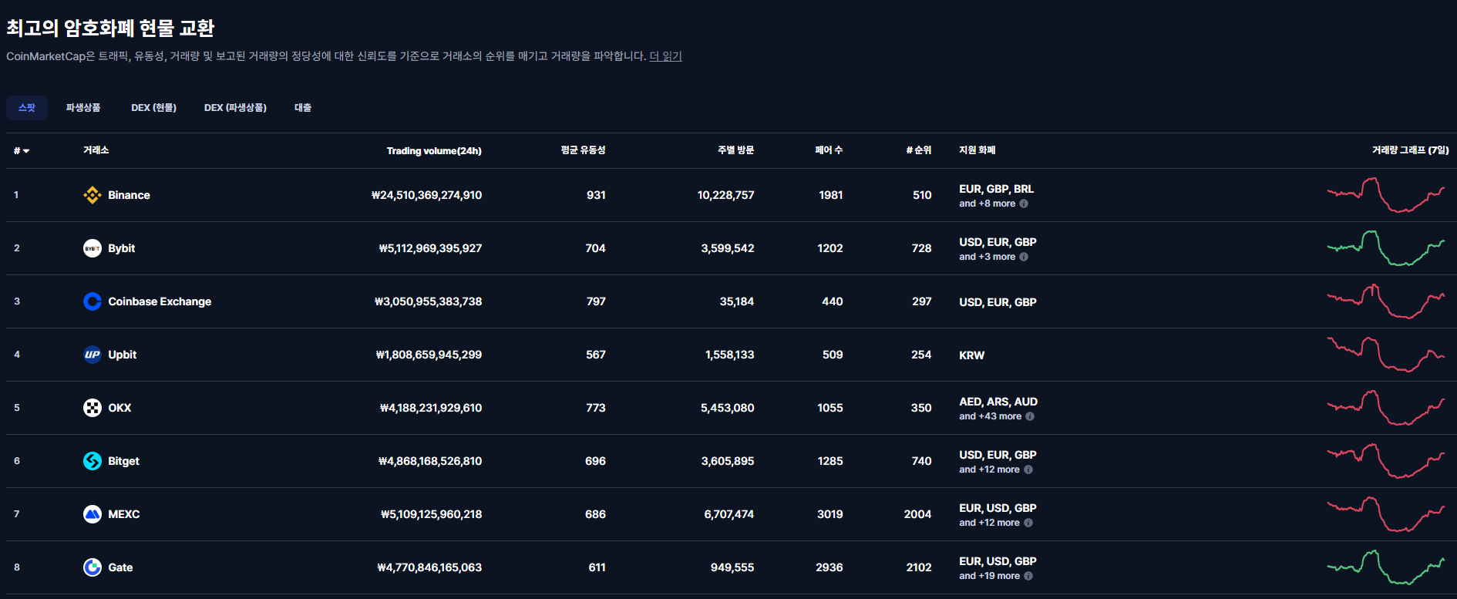Sort by the # 순위 header
The width and height of the screenshot is (1457, 599).
[919, 150]
